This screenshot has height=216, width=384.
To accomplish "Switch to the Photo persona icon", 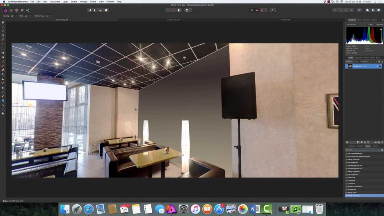I will (x=6, y=10).
